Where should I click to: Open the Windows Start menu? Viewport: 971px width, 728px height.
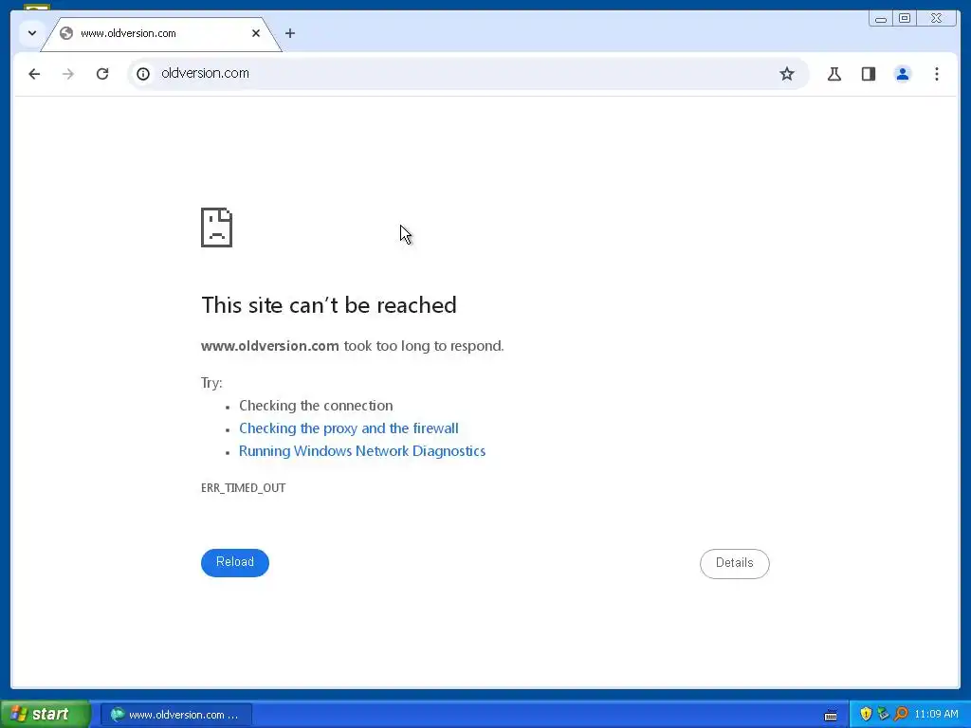point(45,715)
